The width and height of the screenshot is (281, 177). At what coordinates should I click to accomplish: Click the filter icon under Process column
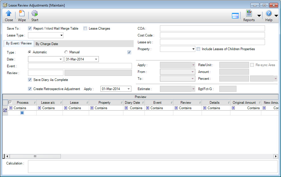11,108
